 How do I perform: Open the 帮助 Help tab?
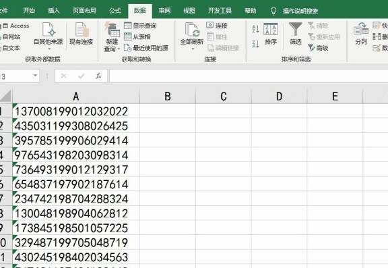251,11
